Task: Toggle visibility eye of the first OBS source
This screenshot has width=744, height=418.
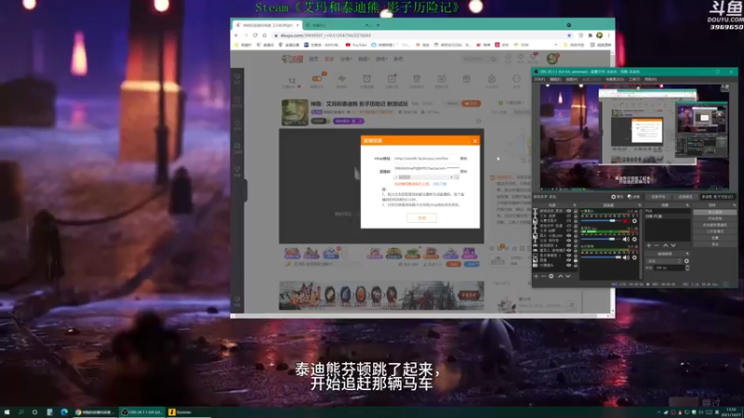Action: (569, 211)
